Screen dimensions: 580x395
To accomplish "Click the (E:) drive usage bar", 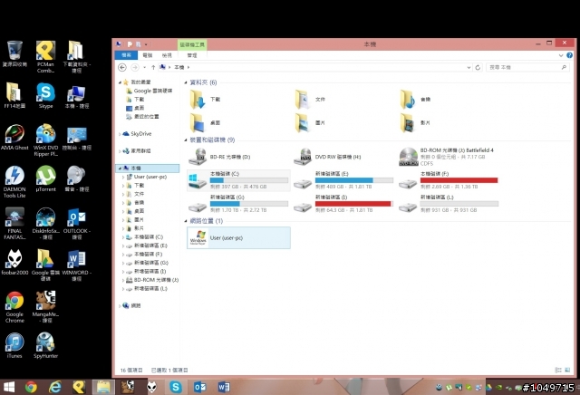I will tap(354, 180).
